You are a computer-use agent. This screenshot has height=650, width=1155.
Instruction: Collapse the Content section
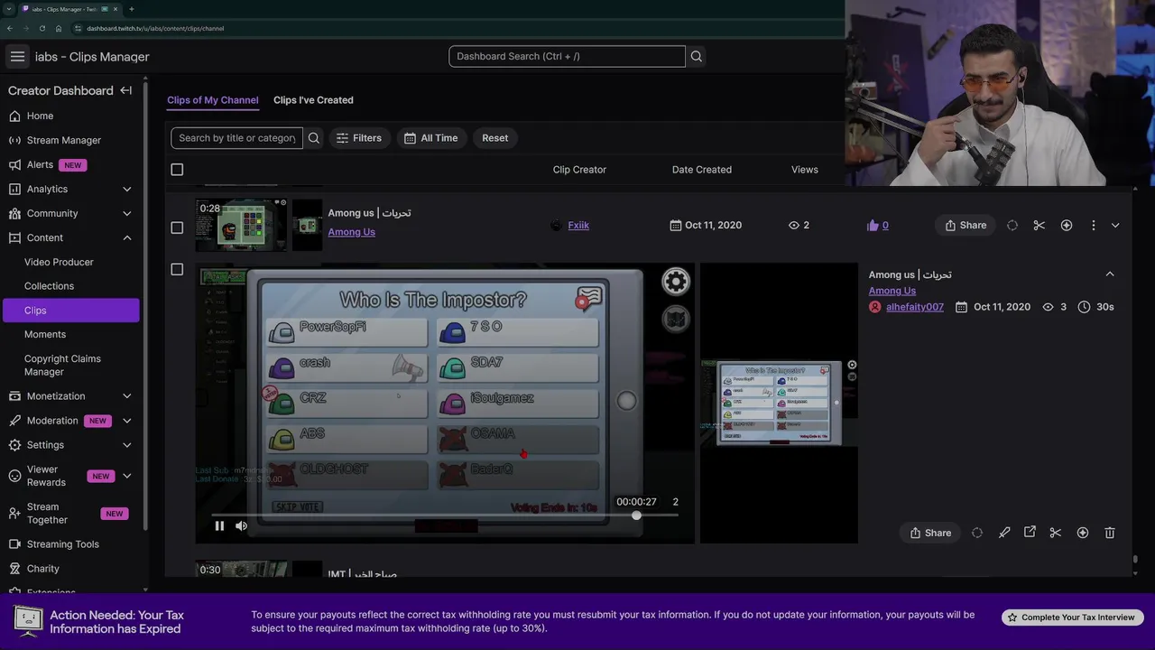127,237
